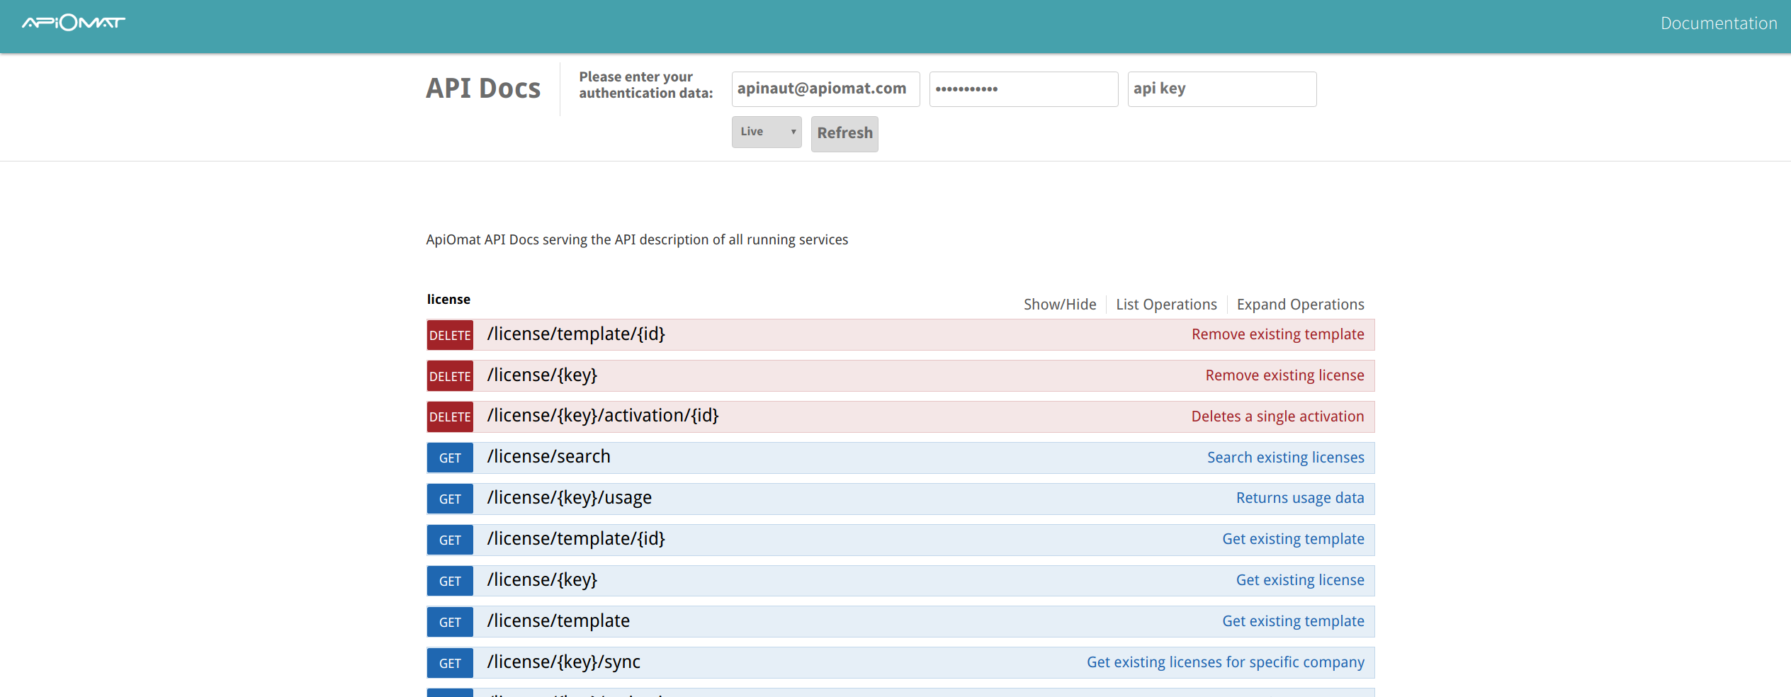Click DELETE badge for /license/template/{id}
This screenshot has width=1791, height=697.
(x=450, y=335)
